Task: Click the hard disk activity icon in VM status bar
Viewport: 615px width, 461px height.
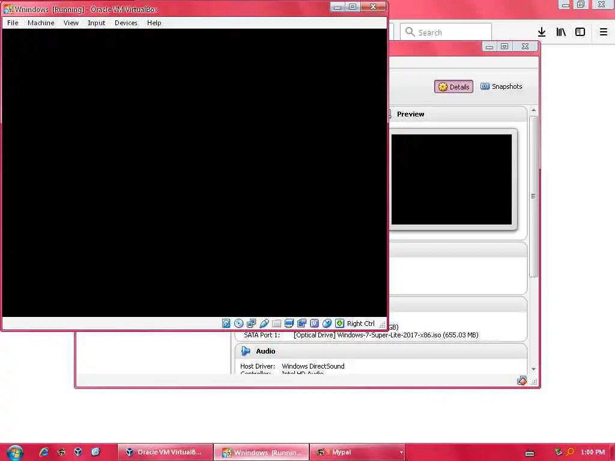Action: (x=226, y=324)
